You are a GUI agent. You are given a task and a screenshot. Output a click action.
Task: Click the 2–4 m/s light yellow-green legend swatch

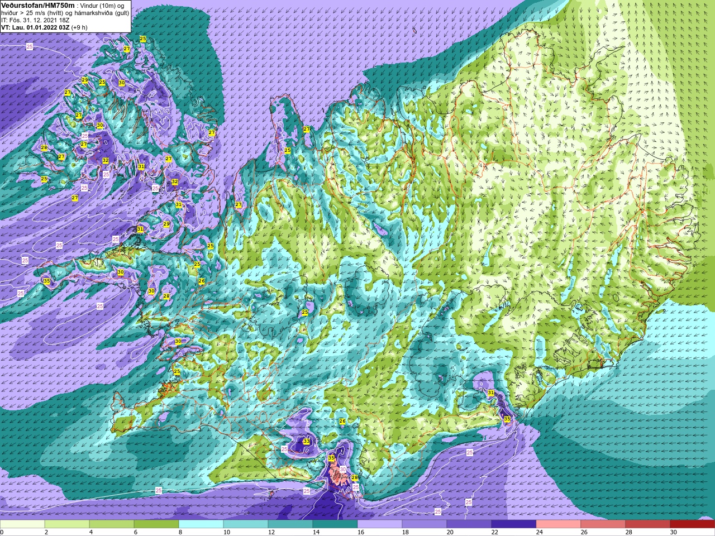tap(67, 524)
